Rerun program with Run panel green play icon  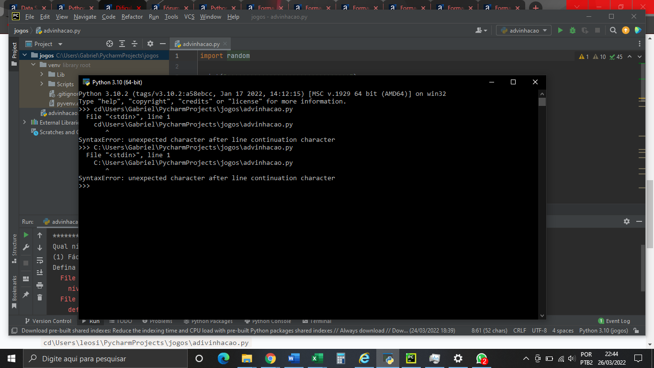26,235
